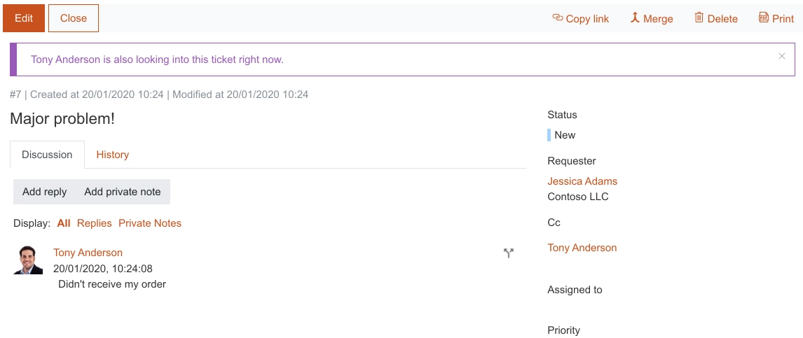Choose Add private note
803x338 pixels.
123,192
